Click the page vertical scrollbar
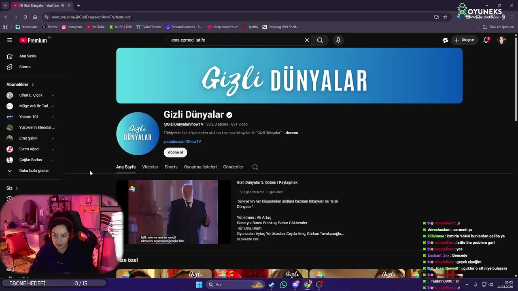This screenshot has width=518, height=291. coord(516,80)
